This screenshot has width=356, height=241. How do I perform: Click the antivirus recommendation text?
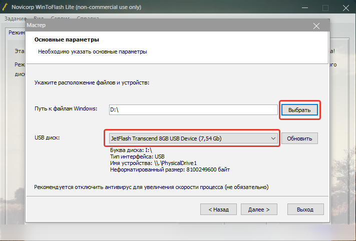[x=151, y=187]
